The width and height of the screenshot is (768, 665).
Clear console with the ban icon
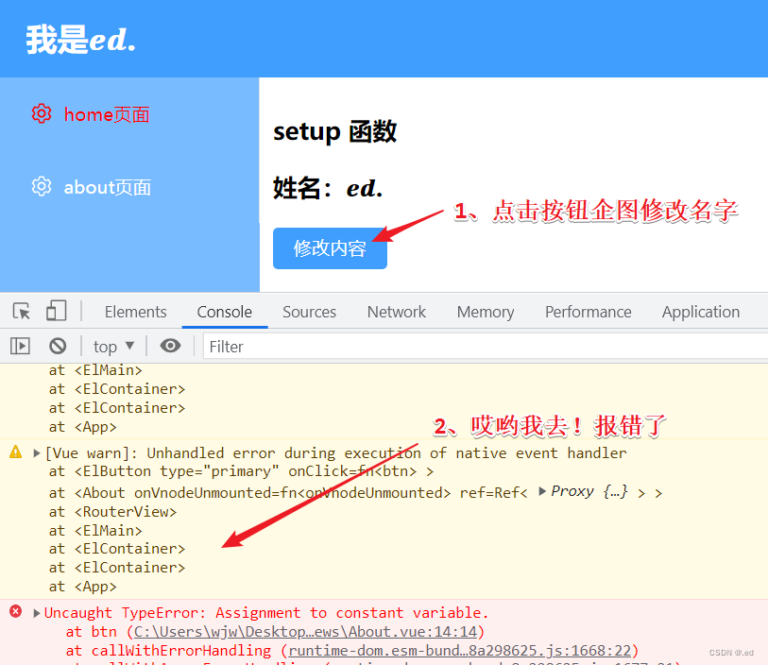pyautogui.click(x=58, y=347)
